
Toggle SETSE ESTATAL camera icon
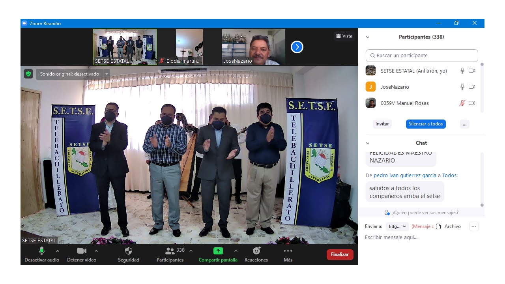[x=472, y=71]
